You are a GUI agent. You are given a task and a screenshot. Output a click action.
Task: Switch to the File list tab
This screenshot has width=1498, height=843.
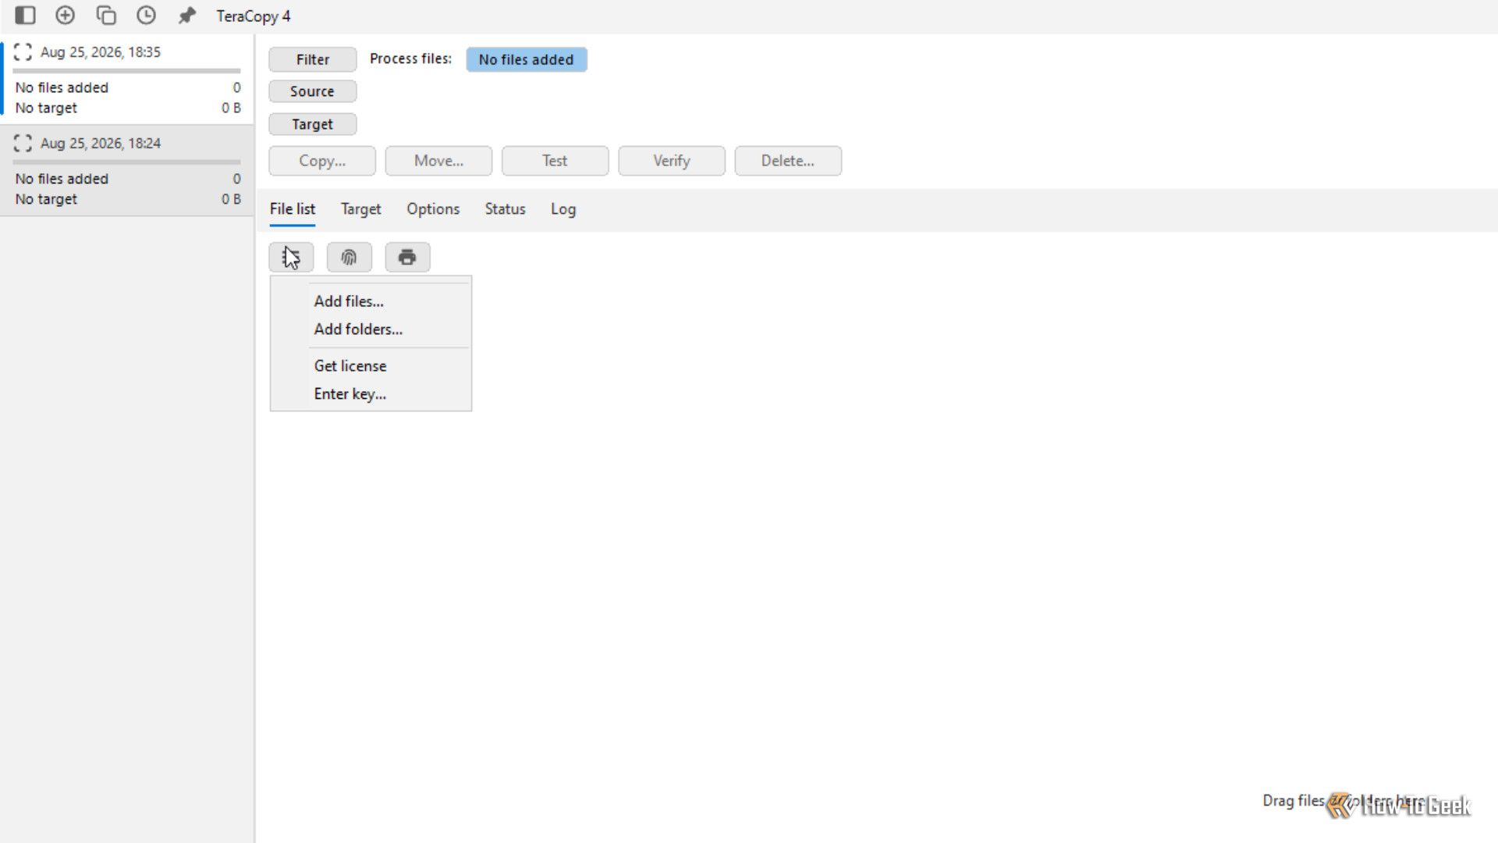[293, 209]
